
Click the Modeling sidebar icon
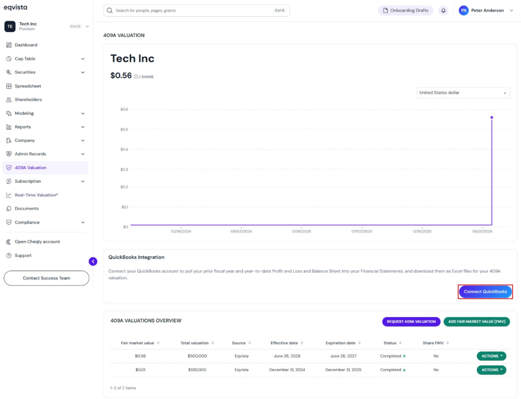point(9,113)
